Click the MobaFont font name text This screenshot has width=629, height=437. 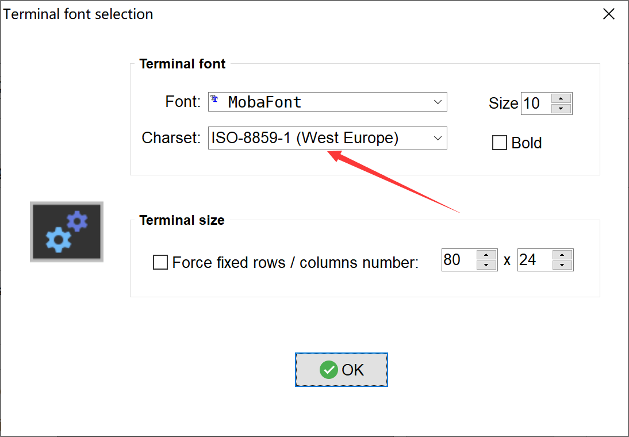tap(264, 102)
